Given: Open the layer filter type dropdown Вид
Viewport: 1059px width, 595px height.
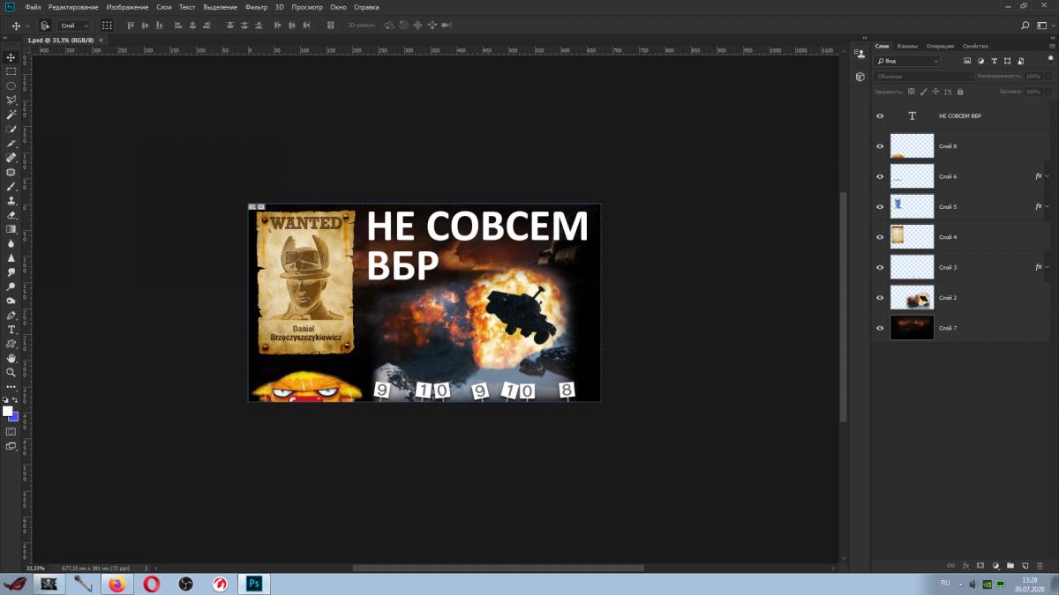Looking at the screenshot, I should 907,61.
